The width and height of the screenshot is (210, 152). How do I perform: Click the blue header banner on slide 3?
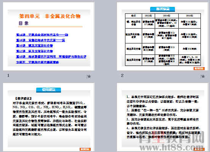(49, 90)
